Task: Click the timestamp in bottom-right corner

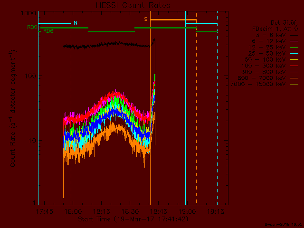Action: 284,225
